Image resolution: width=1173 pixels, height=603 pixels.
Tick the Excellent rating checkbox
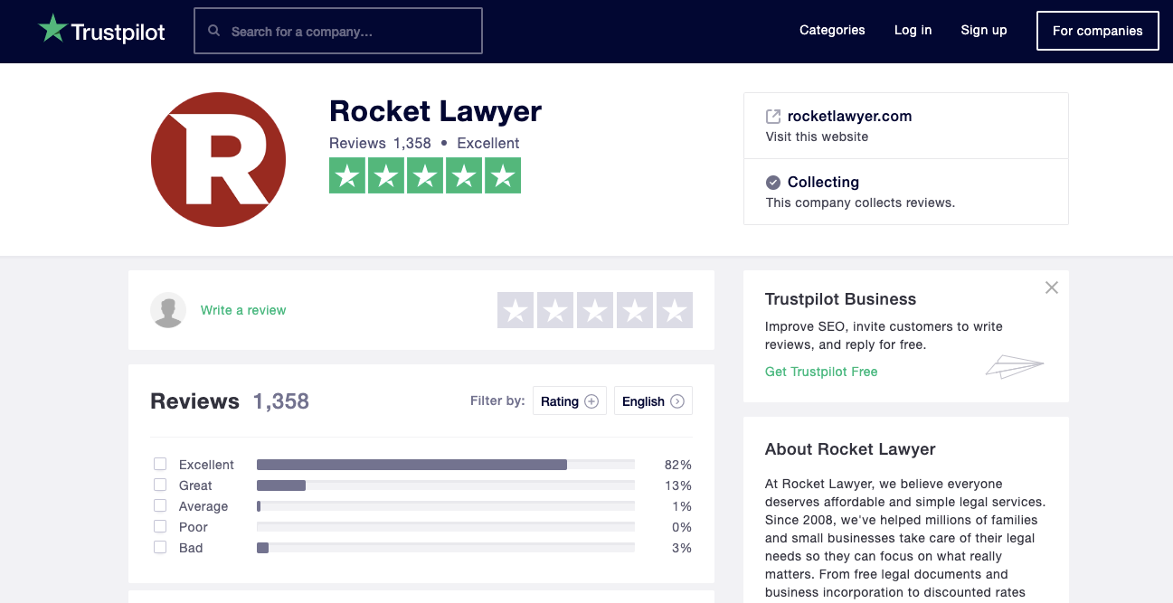[160, 464]
